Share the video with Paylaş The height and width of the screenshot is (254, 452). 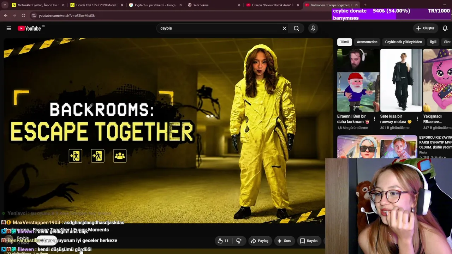[260, 241]
